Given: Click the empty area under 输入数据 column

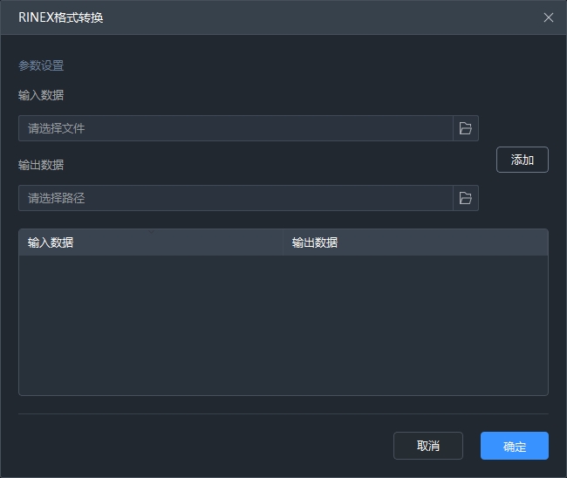Looking at the screenshot, I should point(150,324).
